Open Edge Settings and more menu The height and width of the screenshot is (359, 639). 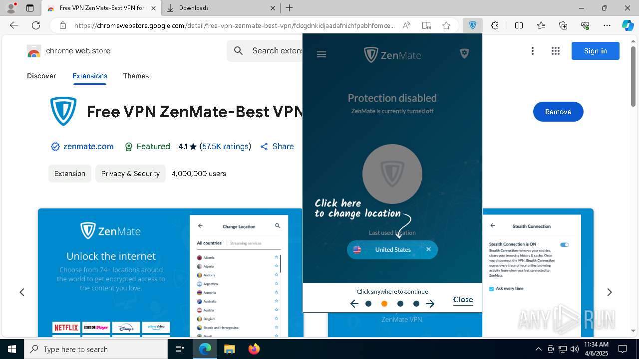[x=607, y=25]
